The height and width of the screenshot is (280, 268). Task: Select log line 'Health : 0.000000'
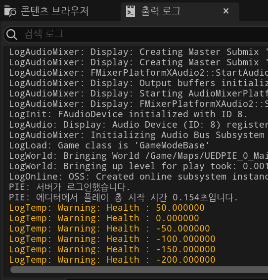[x=104, y=218]
